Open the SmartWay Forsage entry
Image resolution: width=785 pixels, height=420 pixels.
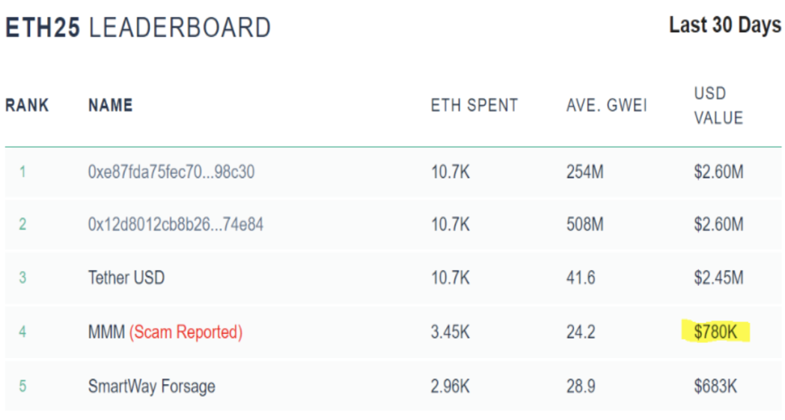pos(152,386)
